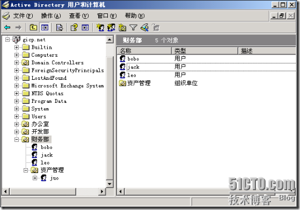Click the leo user icon in tree
Image resolution: width=300 pixels, height=210 pixels.
[34, 162]
